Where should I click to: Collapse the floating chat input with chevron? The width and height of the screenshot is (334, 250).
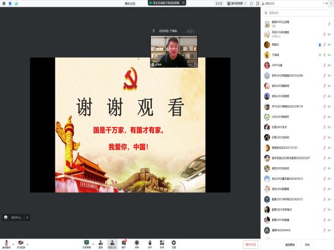pos(27,217)
